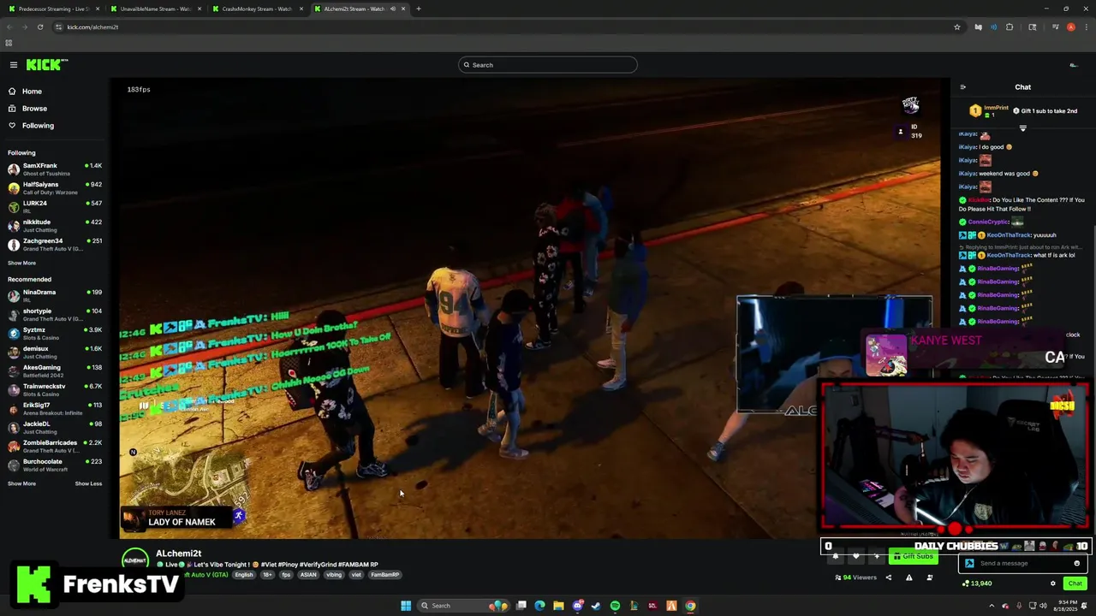Switch to CrashxMonkey Stream browser tab
The image size is (1096, 616).
point(257,9)
